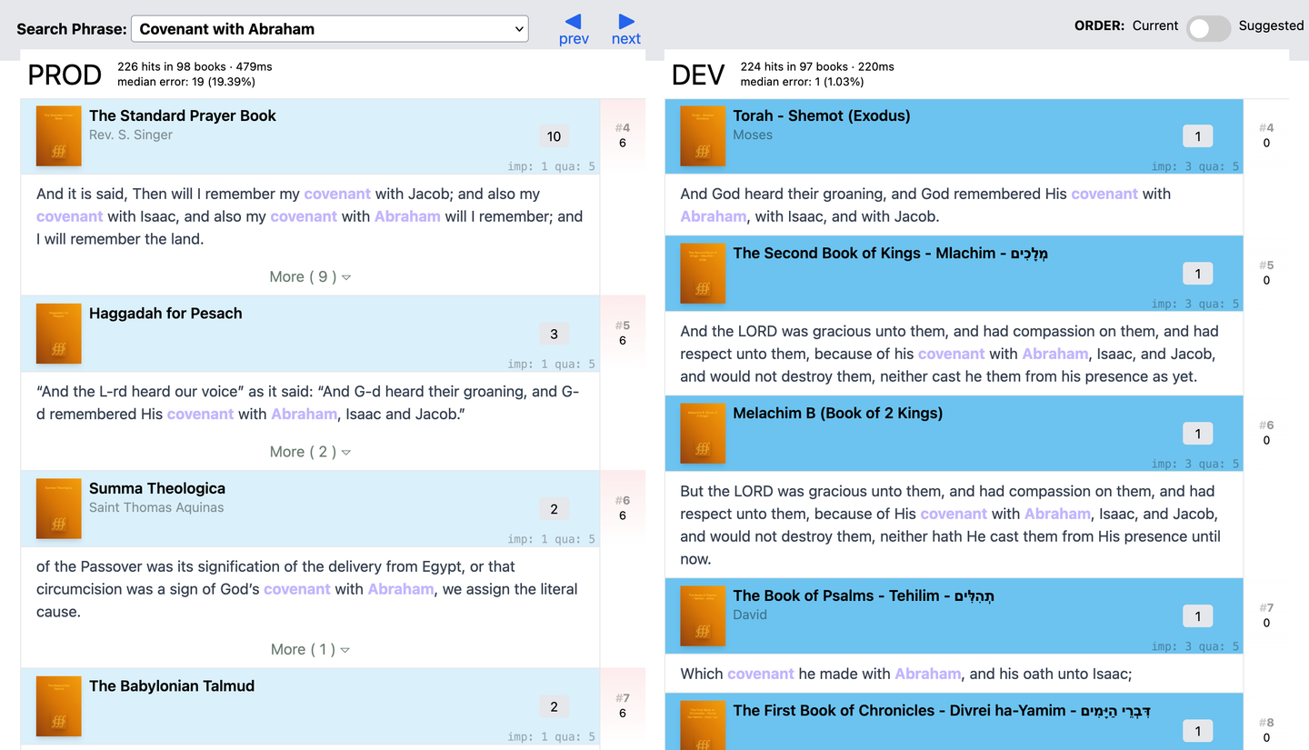The image size is (1309, 750).
Task: Open Melachim B book cover icon
Action: point(703,434)
